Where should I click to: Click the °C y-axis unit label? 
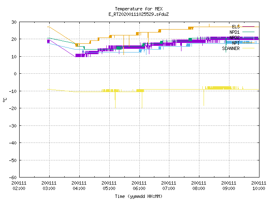click(5, 100)
